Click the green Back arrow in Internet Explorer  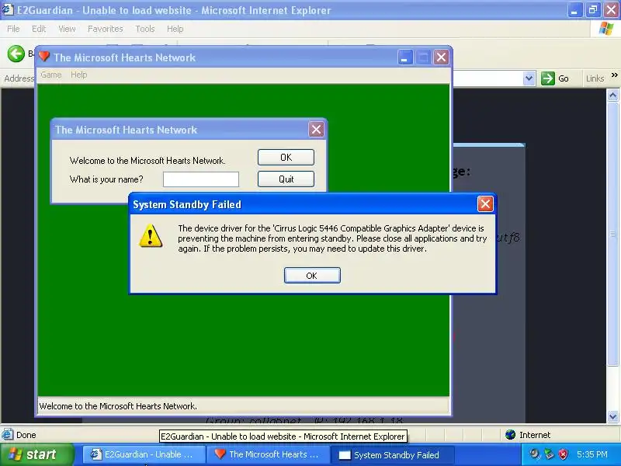pyautogui.click(x=16, y=54)
